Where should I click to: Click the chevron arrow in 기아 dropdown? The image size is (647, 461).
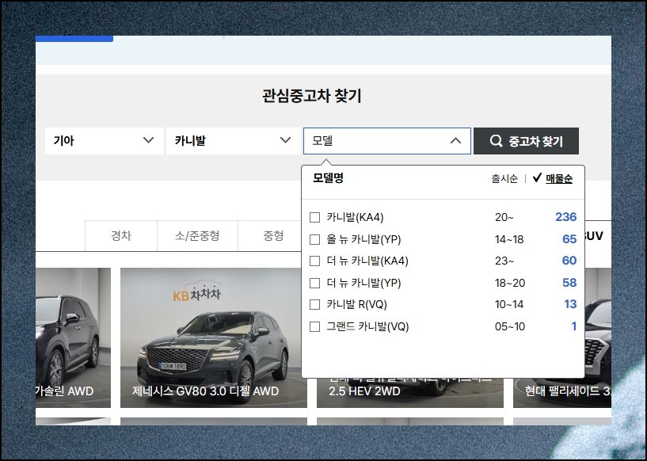pyautogui.click(x=148, y=140)
